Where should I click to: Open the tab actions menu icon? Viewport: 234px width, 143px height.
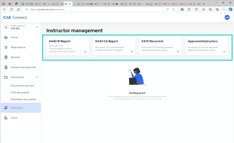pyautogui.click(x=16, y=4)
